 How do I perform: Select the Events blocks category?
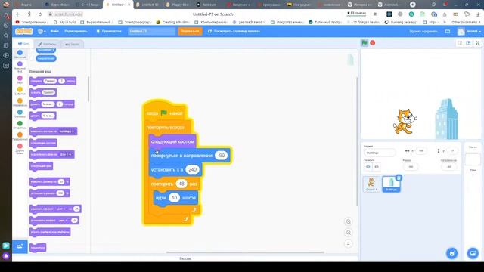point(20,91)
